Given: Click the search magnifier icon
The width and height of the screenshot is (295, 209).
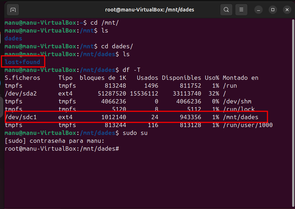Looking at the screenshot, I should (226, 10).
